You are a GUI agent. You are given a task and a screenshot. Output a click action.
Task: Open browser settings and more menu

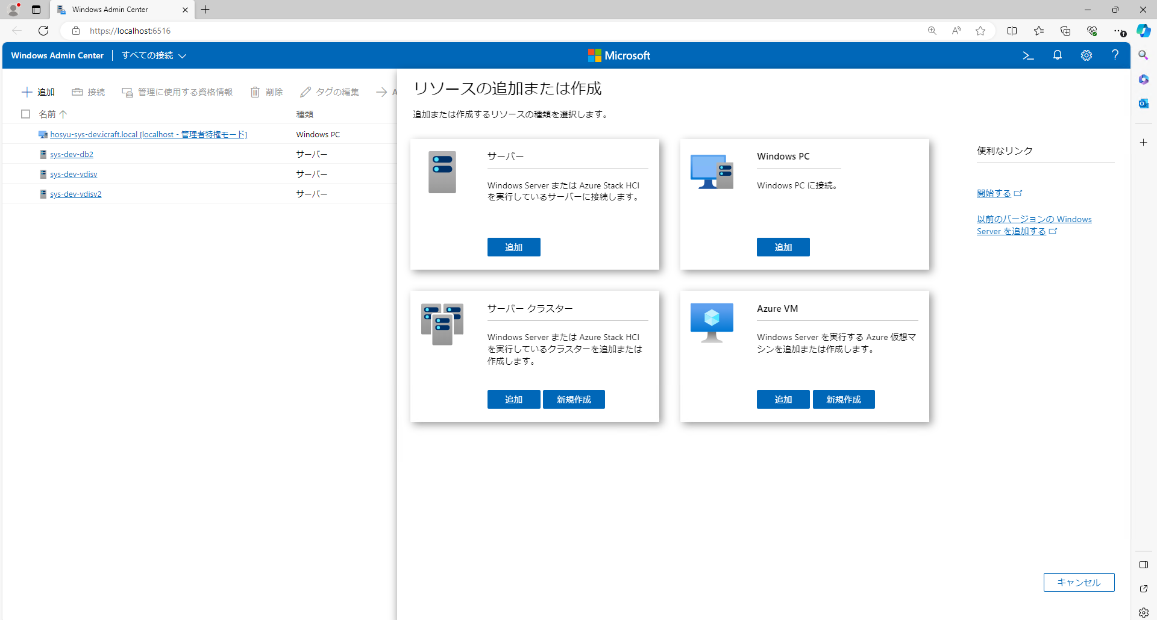click(x=1118, y=31)
